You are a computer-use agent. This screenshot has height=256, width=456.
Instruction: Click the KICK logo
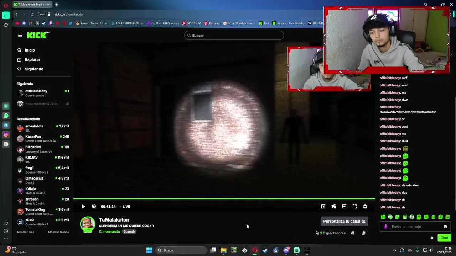38,35
